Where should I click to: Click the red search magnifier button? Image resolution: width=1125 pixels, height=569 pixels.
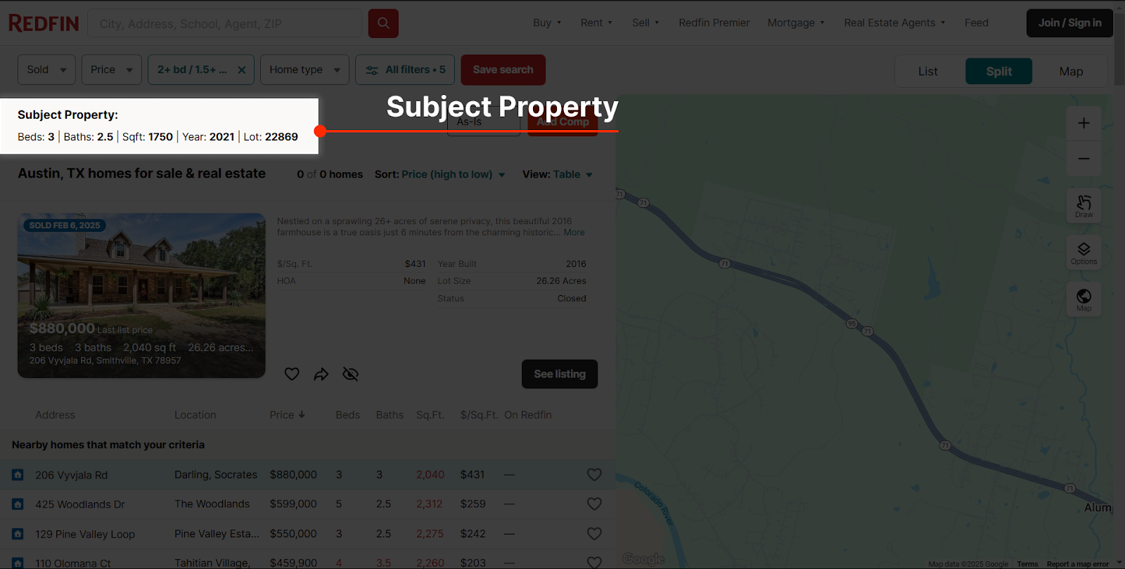point(383,23)
